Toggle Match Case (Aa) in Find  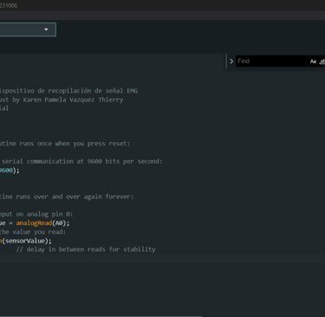point(313,61)
